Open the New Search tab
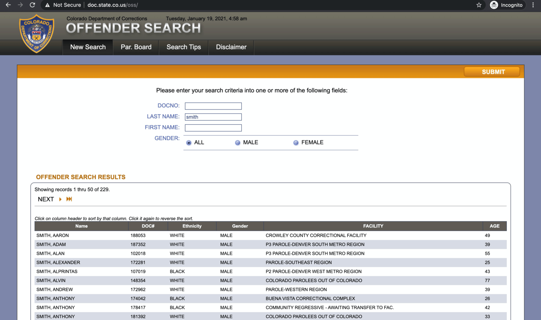This screenshot has width=541, height=320. click(x=88, y=47)
